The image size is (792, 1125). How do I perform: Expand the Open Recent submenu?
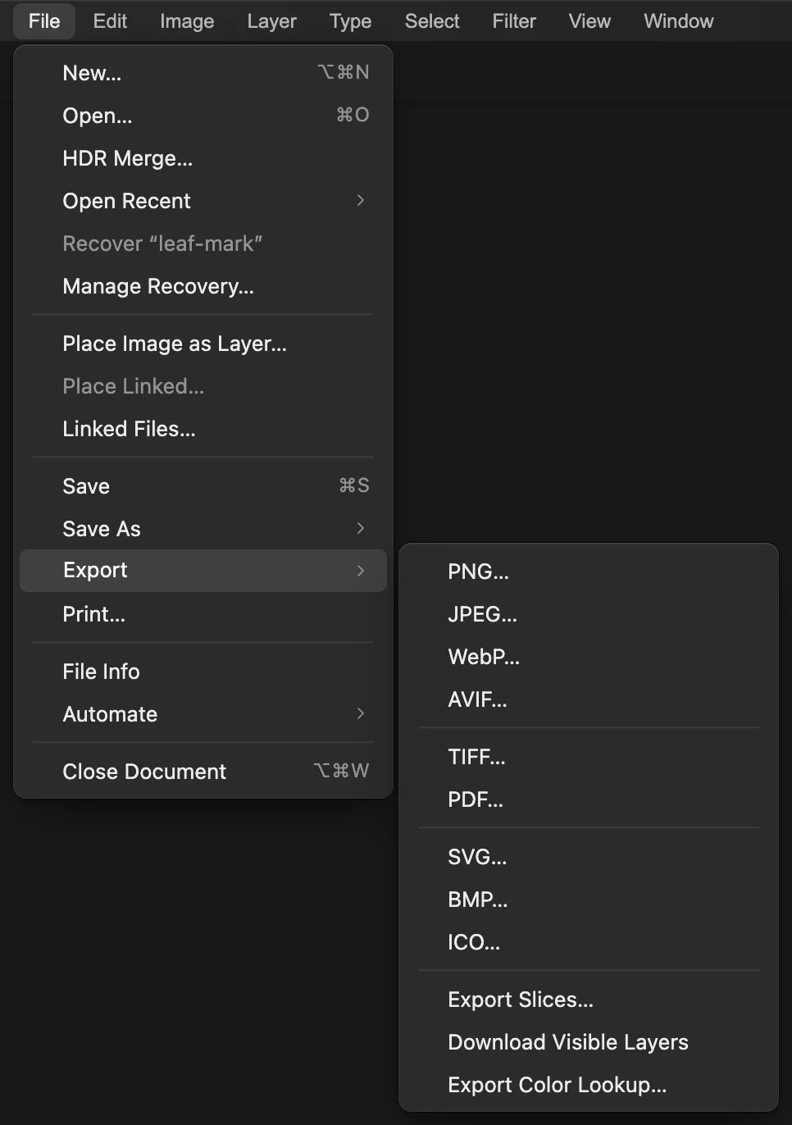click(203, 201)
